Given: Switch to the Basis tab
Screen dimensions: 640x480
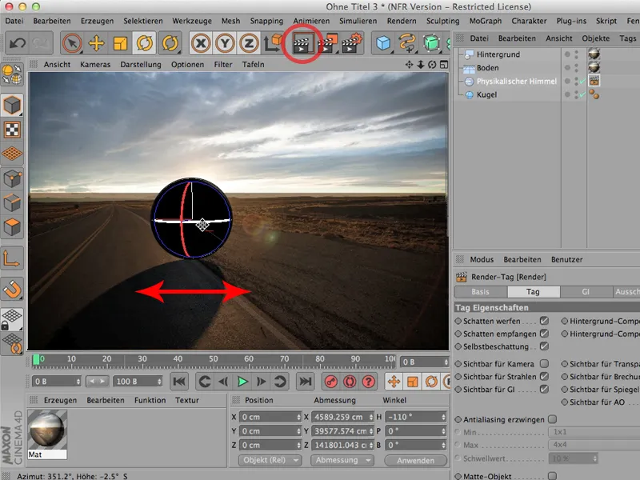Looking at the screenshot, I should tap(481, 291).
